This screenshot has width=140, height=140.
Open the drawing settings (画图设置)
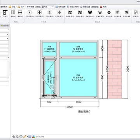pyautogui.click(x=85, y=7)
